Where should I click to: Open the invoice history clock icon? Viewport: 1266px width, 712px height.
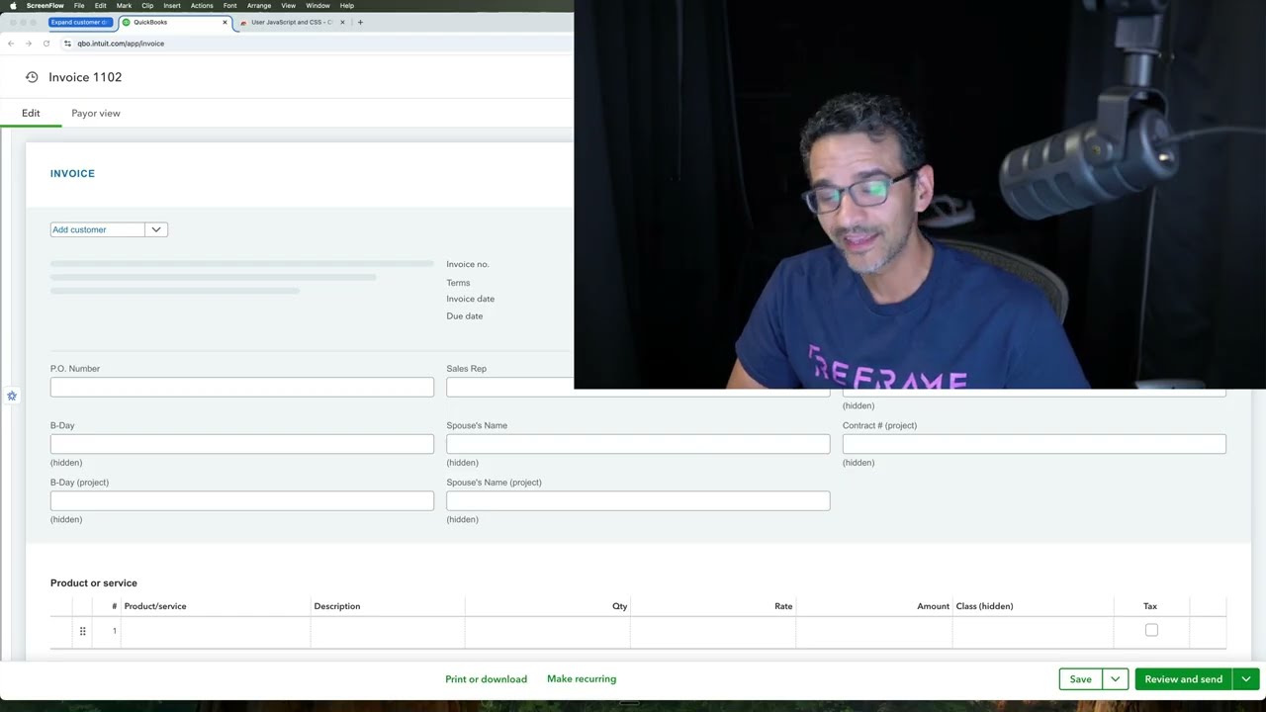pos(32,77)
